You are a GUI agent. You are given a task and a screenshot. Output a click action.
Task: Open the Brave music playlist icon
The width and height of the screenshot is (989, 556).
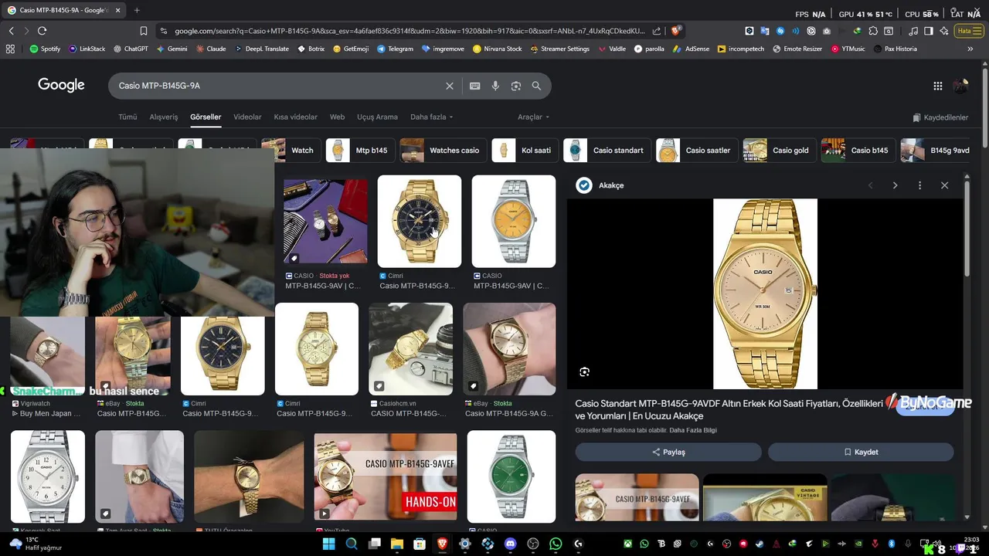click(x=914, y=31)
